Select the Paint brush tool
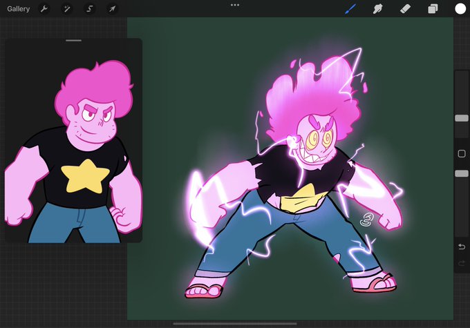Image resolution: width=470 pixels, height=328 pixels. pos(350,9)
